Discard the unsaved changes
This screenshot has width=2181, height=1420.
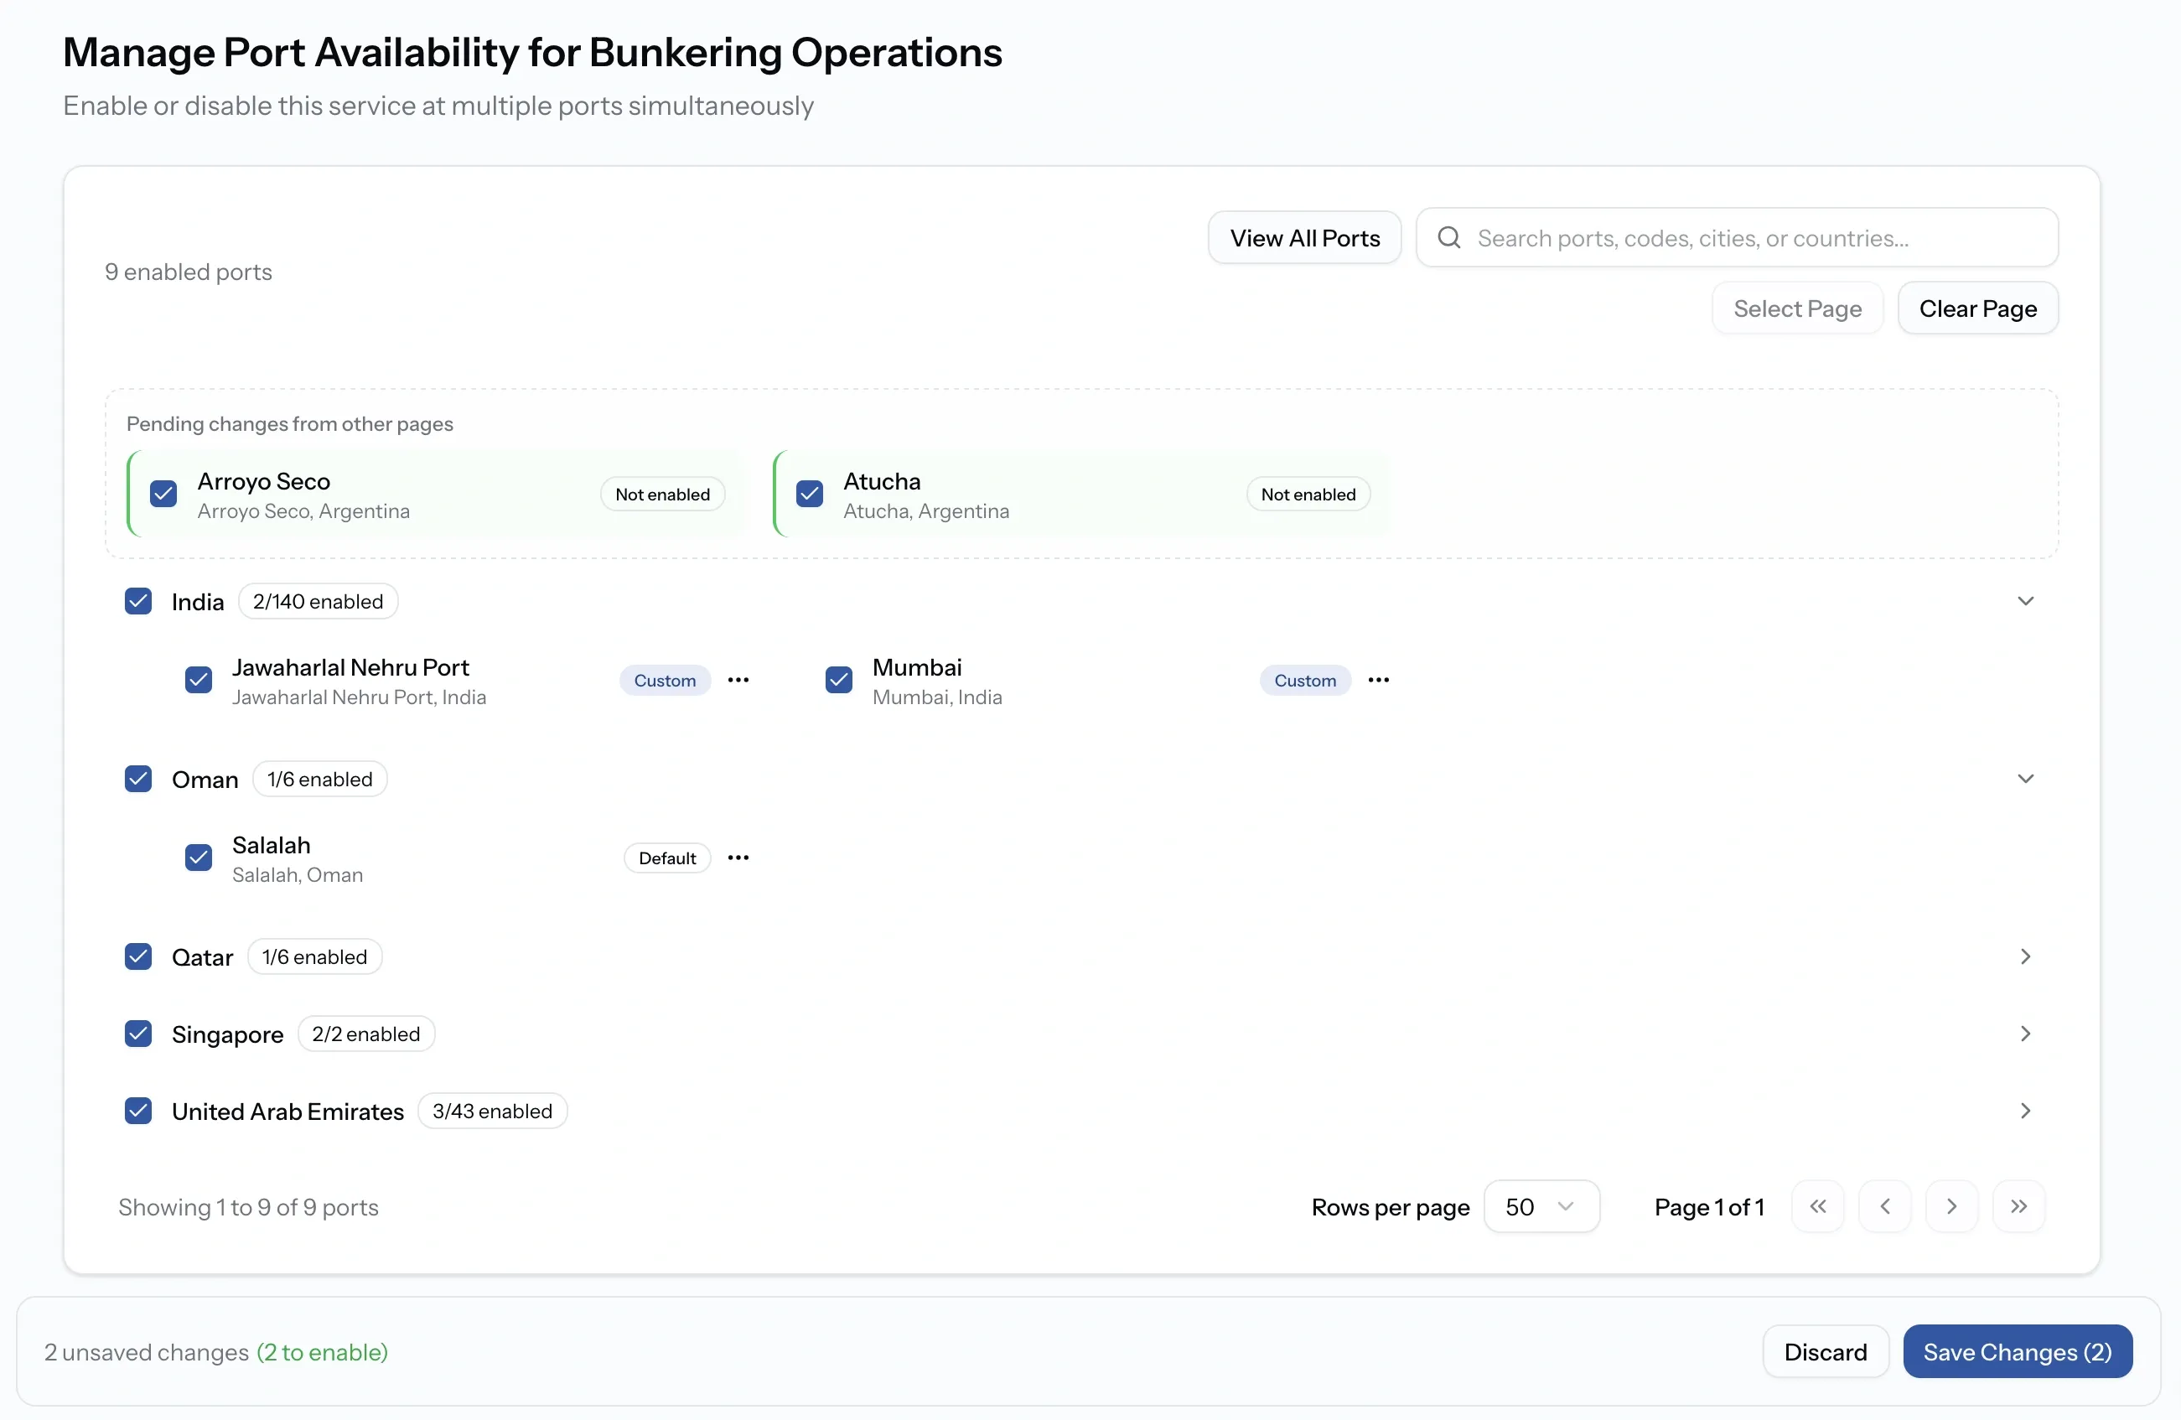pyautogui.click(x=1826, y=1351)
